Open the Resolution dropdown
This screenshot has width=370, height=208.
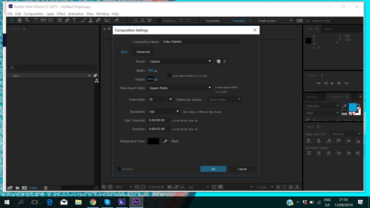point(164,111)
